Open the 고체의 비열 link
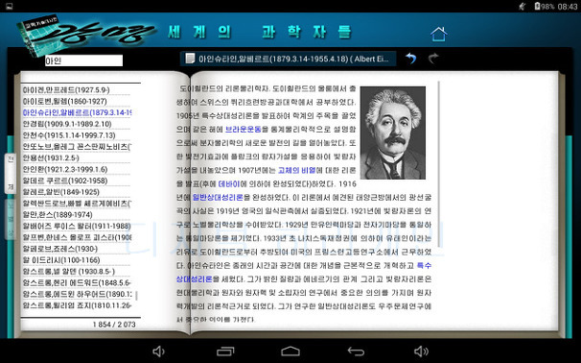The height and width of the screenshot is (363, 581). [x=296, y=170]
